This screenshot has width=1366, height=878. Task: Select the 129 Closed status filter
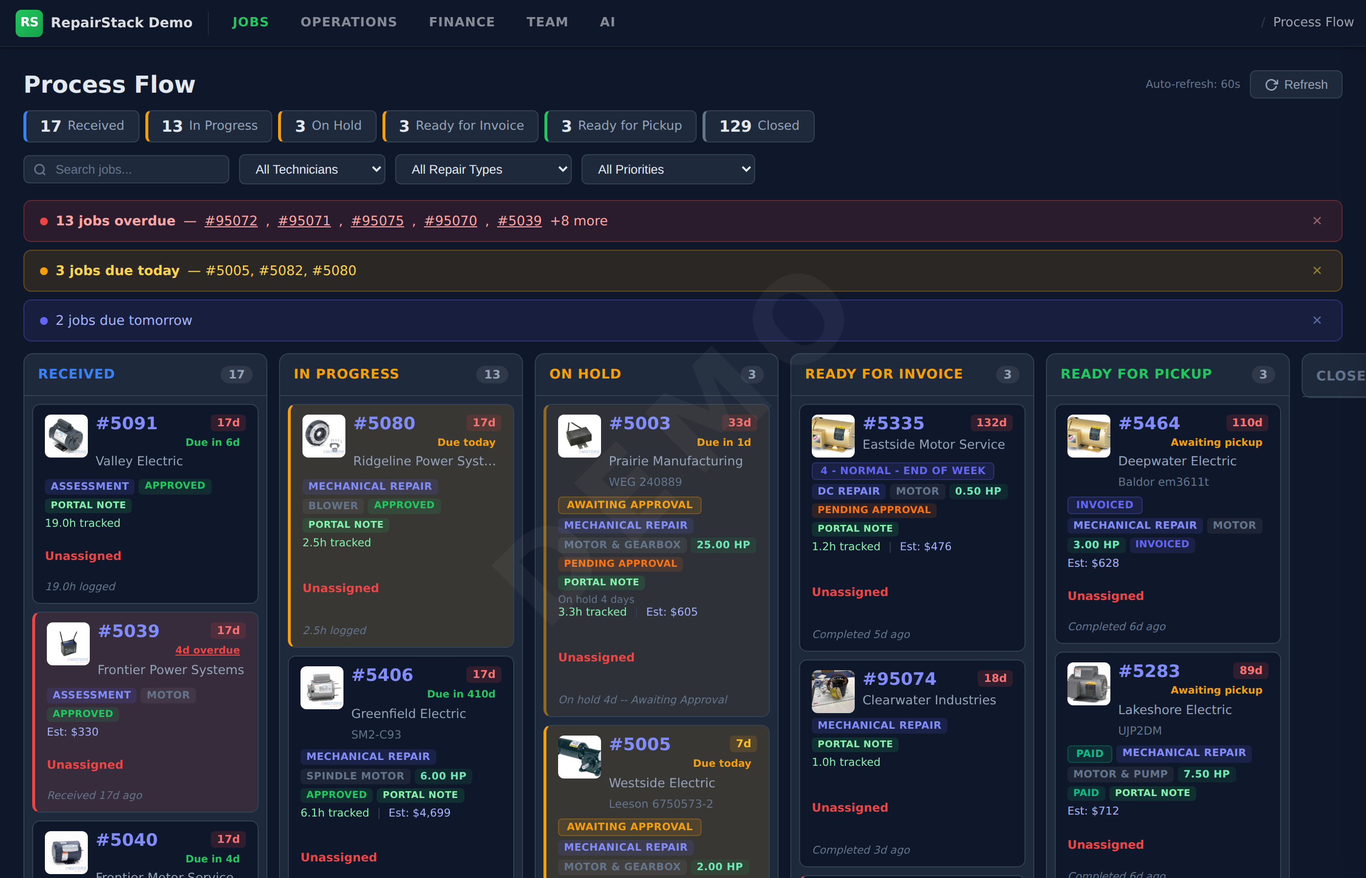(758, 126)
